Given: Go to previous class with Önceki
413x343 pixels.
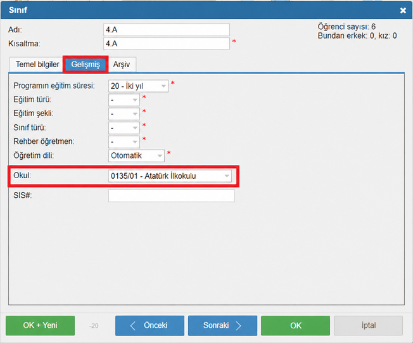Looking at the screenshot, I should click(x=149, y=325).
